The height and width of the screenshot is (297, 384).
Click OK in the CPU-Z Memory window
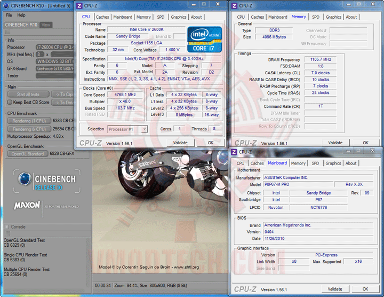[x=366, y=143]
